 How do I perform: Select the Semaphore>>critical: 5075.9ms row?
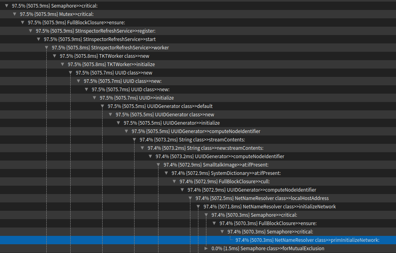click(198, 6)
